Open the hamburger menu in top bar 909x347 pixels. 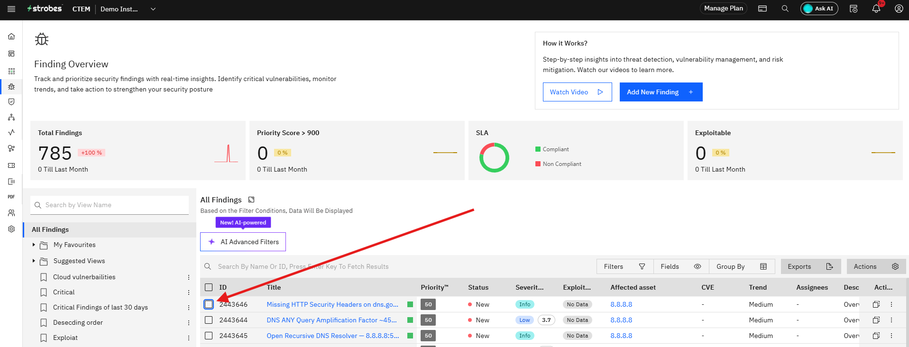[x=11, y=9]
